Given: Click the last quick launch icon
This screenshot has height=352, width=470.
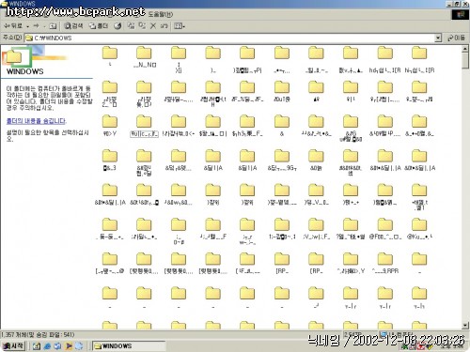Looking at the screenshot, I should coord(79,346).
